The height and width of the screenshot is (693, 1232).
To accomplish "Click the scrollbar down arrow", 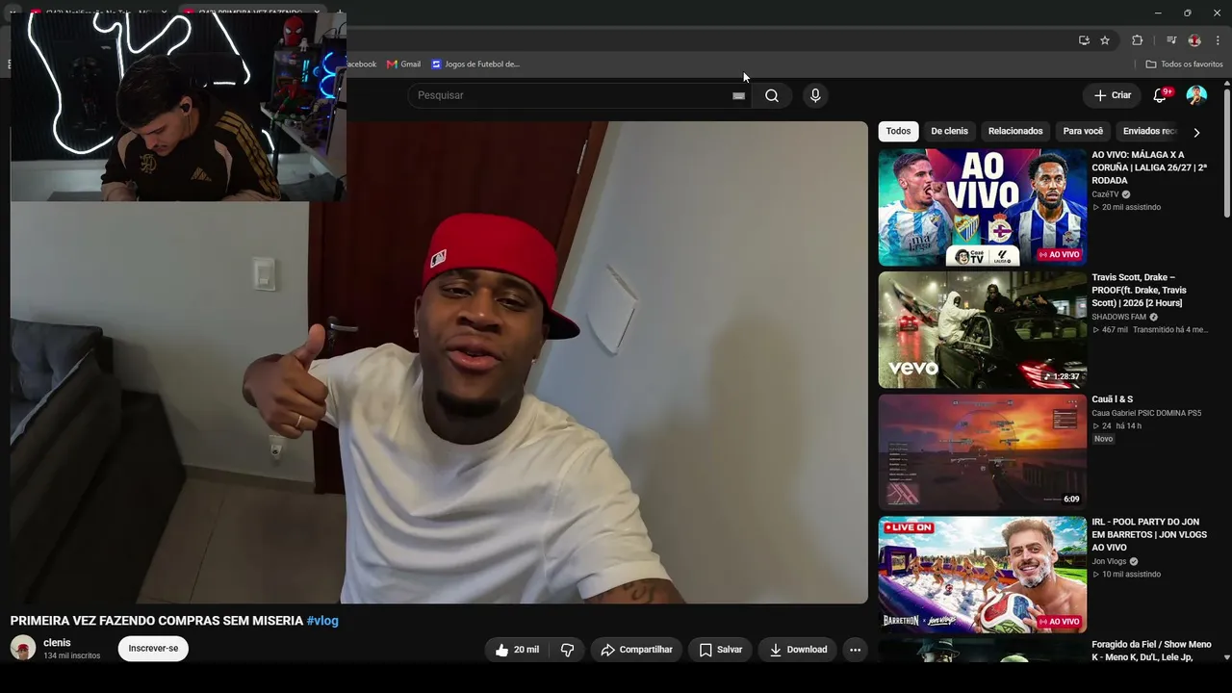I will coord(1226,657).
